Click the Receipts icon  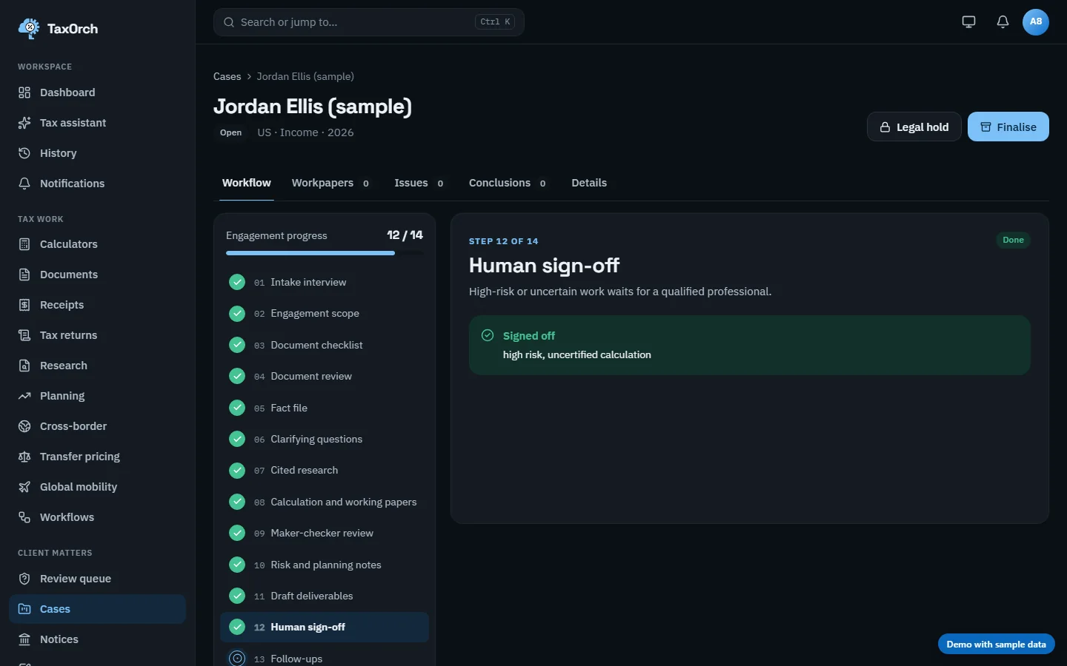click(24, 305)
